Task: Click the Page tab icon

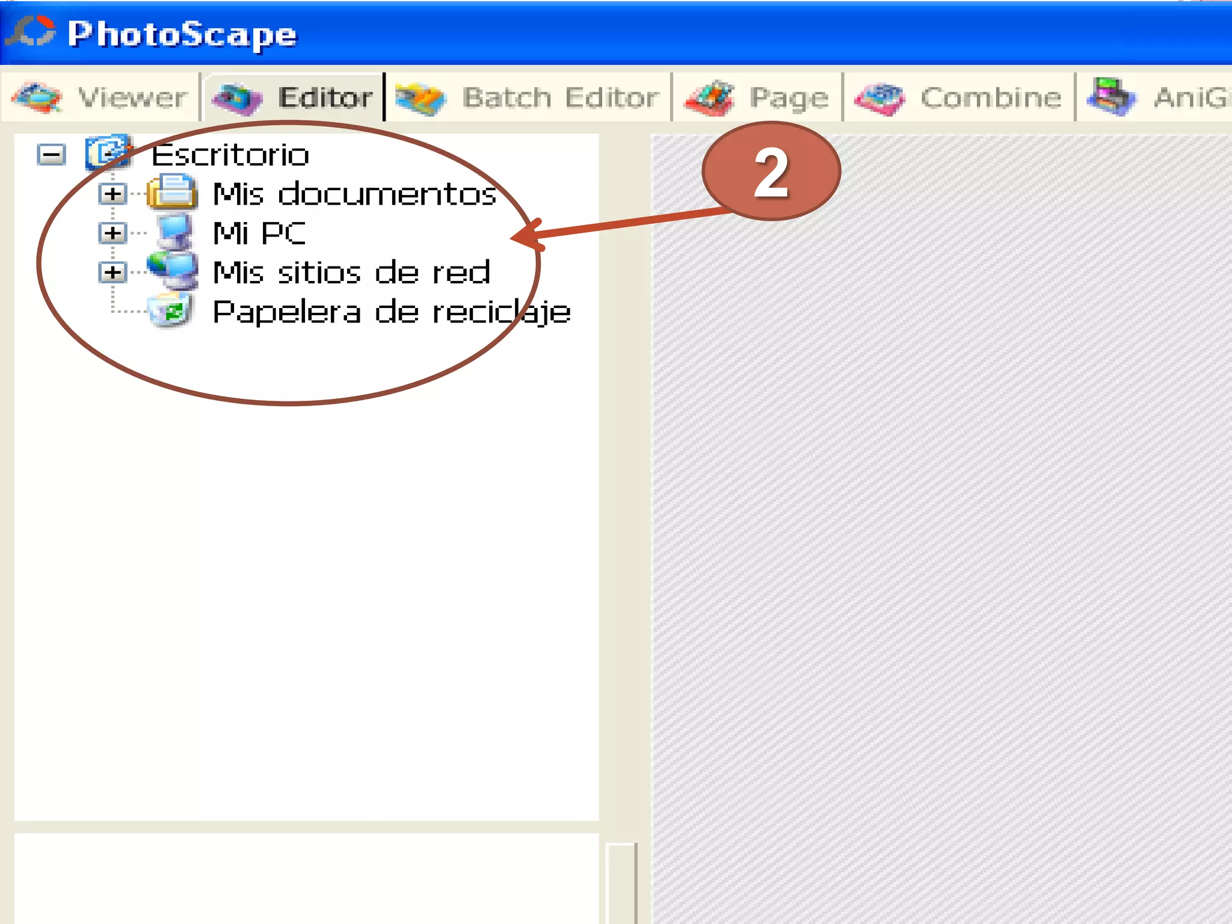Action: [x=709, y=99]
